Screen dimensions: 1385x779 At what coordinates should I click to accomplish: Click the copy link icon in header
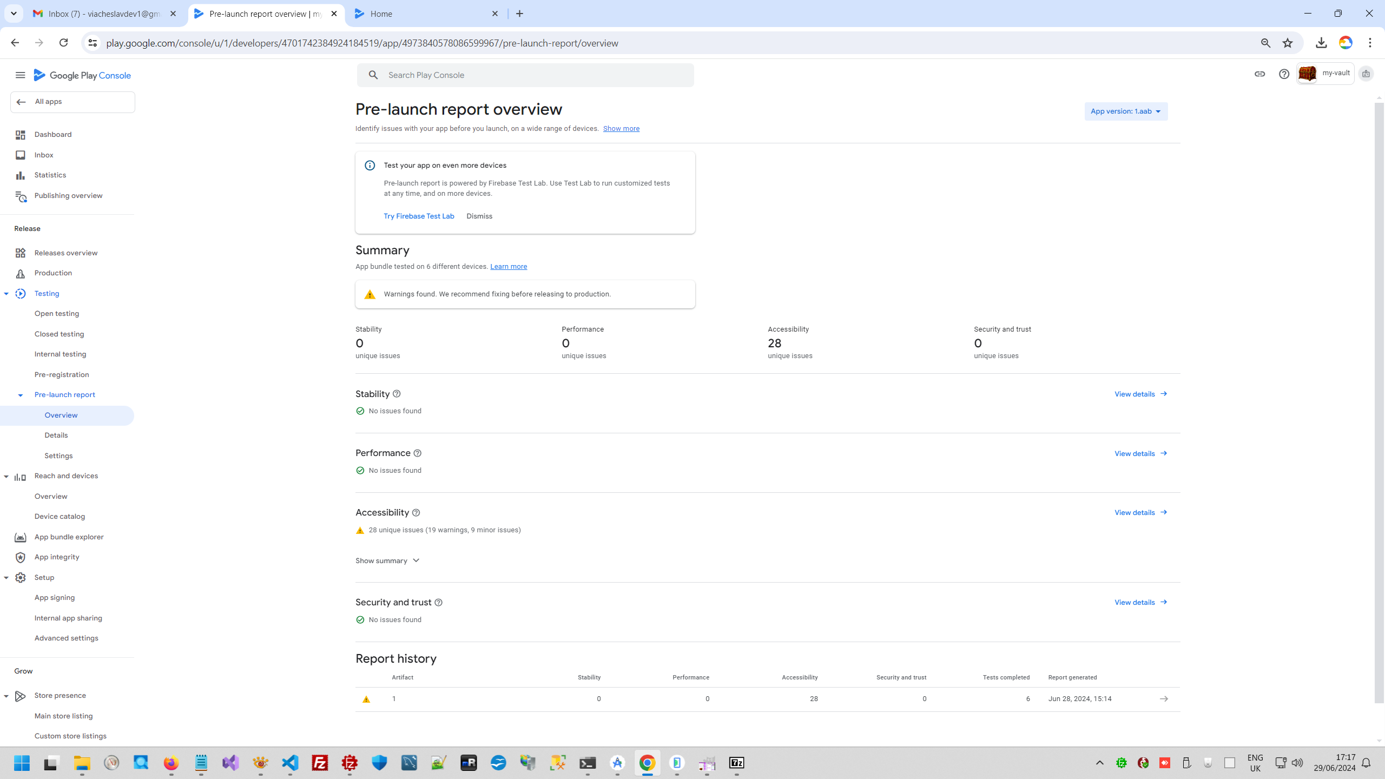tap(1259, 74)
